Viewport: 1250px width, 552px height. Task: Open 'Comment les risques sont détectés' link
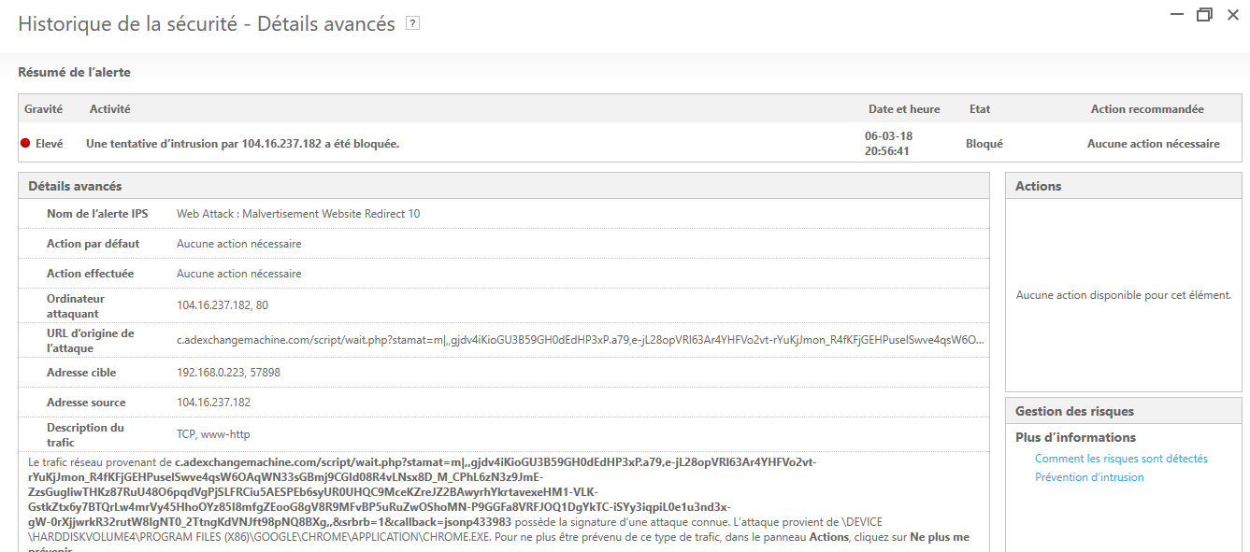1121,459
